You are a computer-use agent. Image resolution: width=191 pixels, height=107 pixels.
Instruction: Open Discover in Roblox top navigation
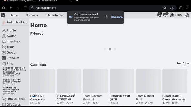click(x=32, y=15)
